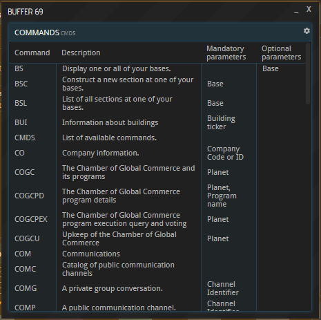Image resolution: width=321 pixels, height=320 pixels.
Task: Minimize the Buffer 69 window
Action: (x=296, y=11)
